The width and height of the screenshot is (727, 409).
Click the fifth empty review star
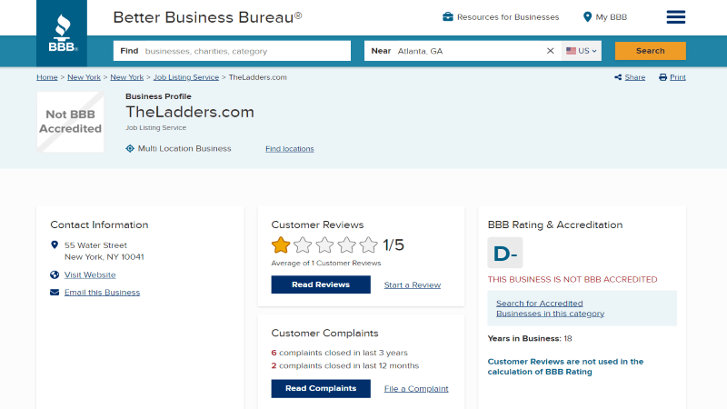369,244
